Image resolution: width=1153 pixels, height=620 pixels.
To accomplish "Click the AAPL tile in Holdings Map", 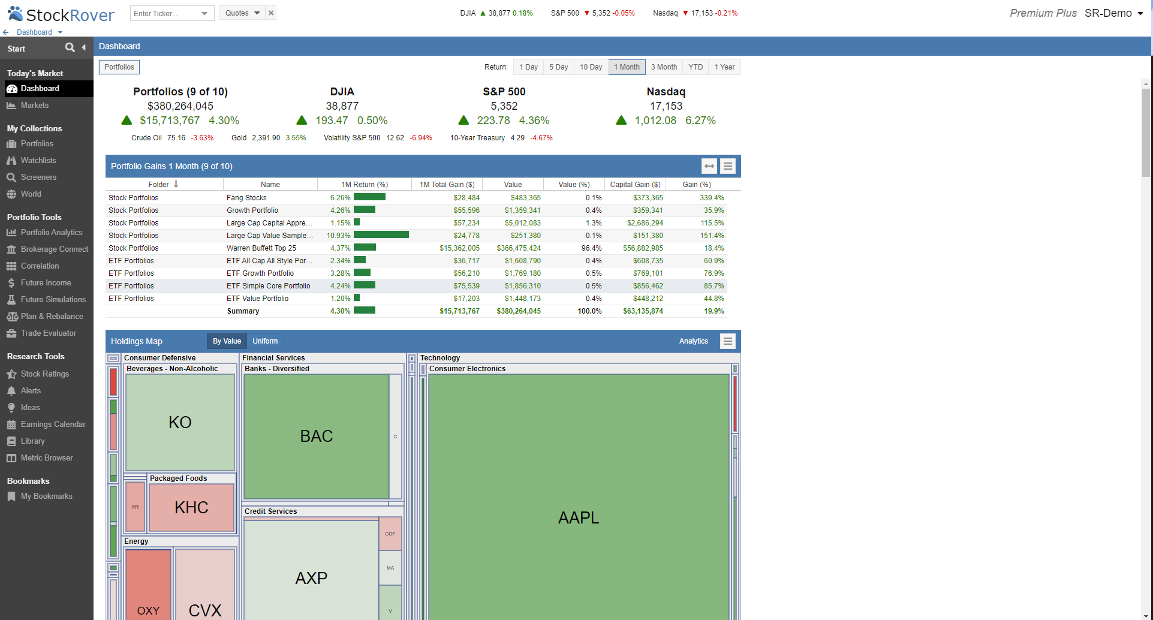I will pyautogui.click(x=579, y=497).
